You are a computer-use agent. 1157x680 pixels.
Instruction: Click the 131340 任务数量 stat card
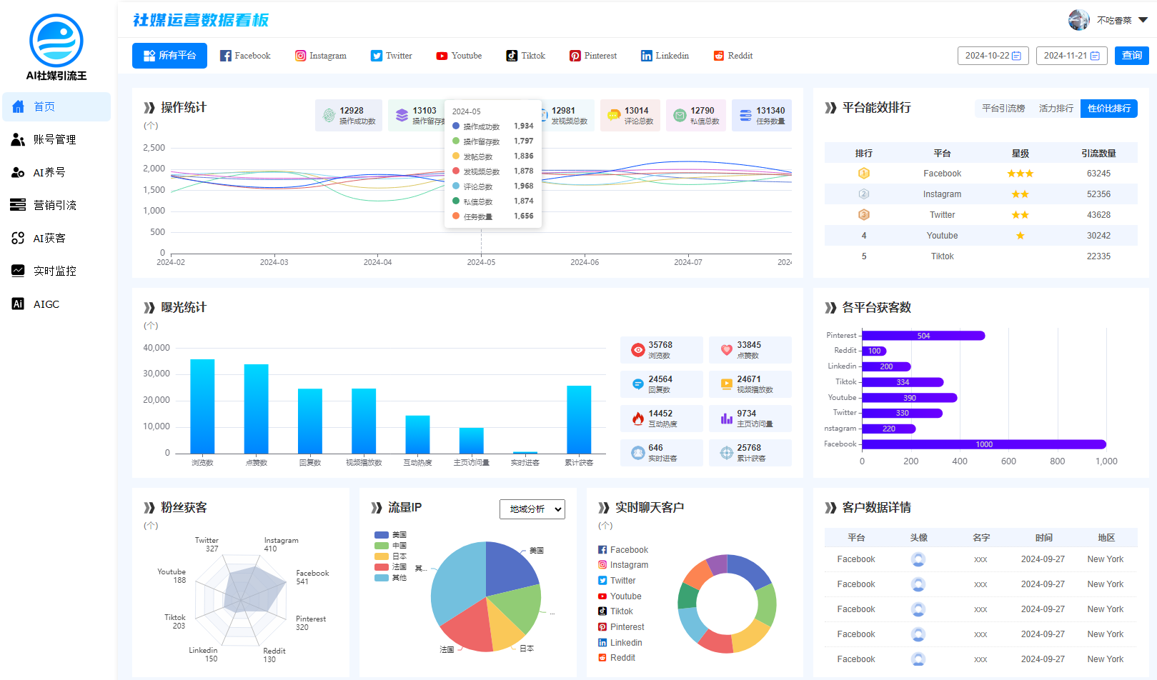click(x=762, y=115)
